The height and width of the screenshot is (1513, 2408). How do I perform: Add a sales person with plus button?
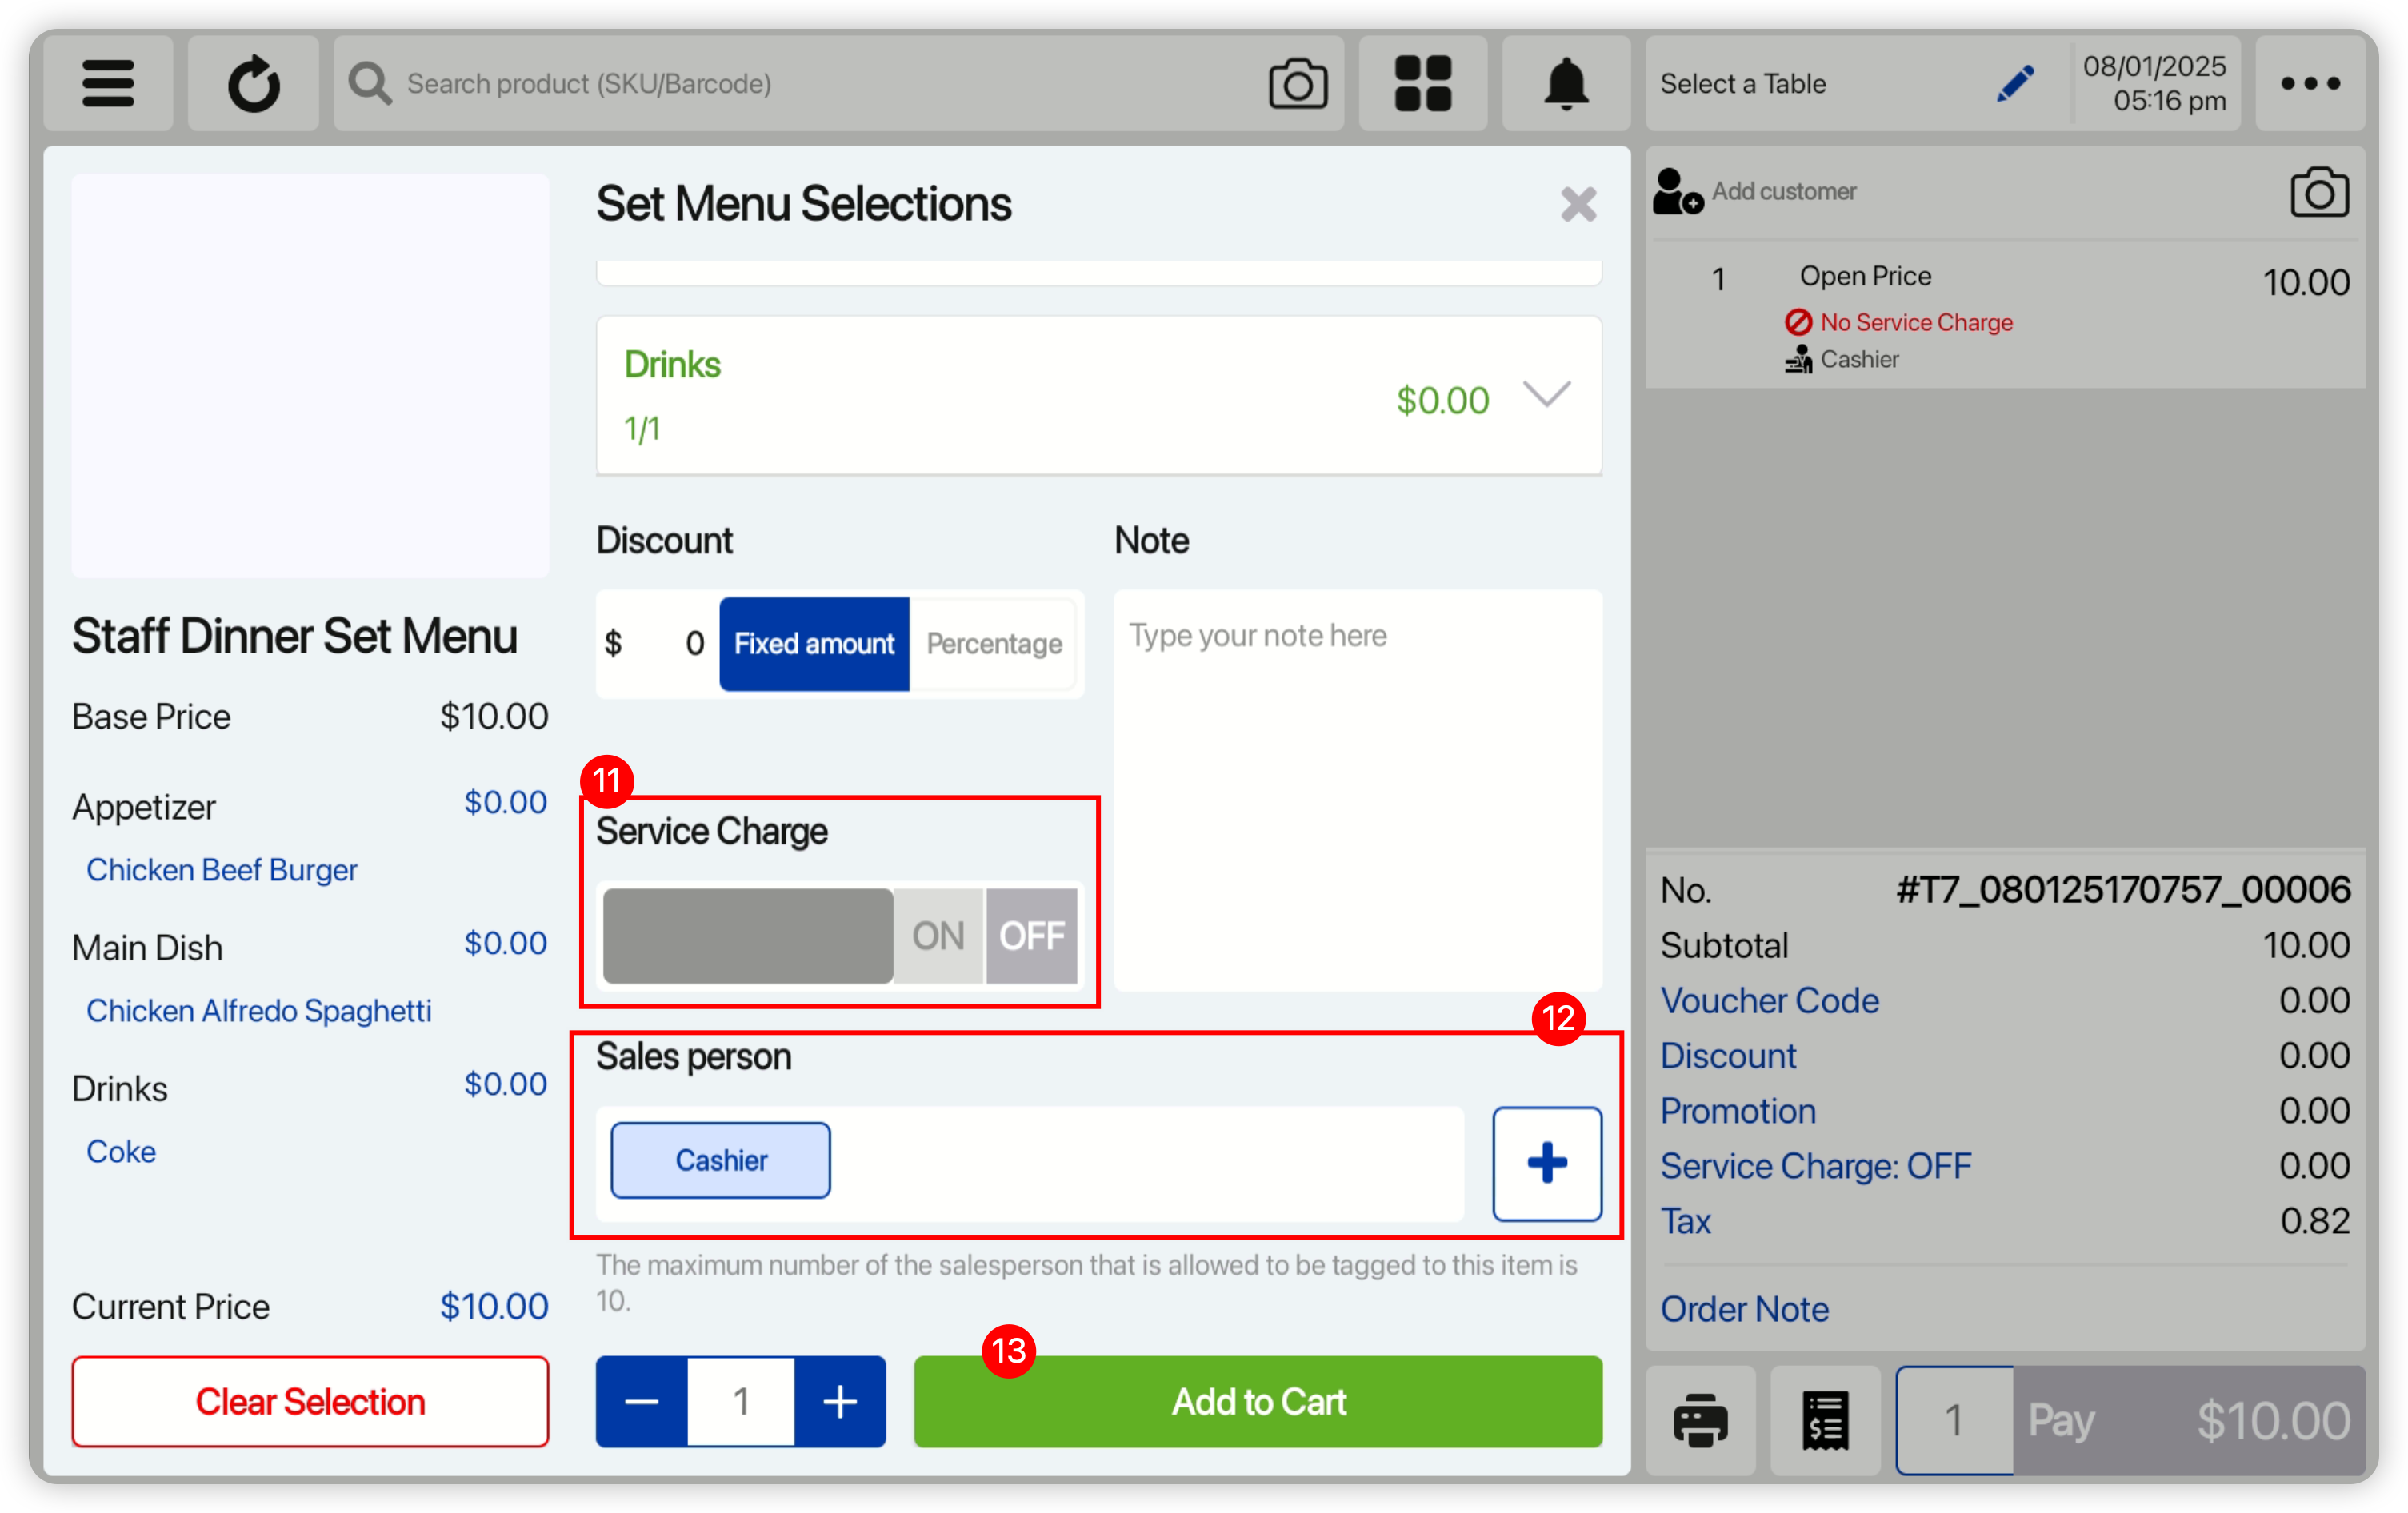1546,1164
